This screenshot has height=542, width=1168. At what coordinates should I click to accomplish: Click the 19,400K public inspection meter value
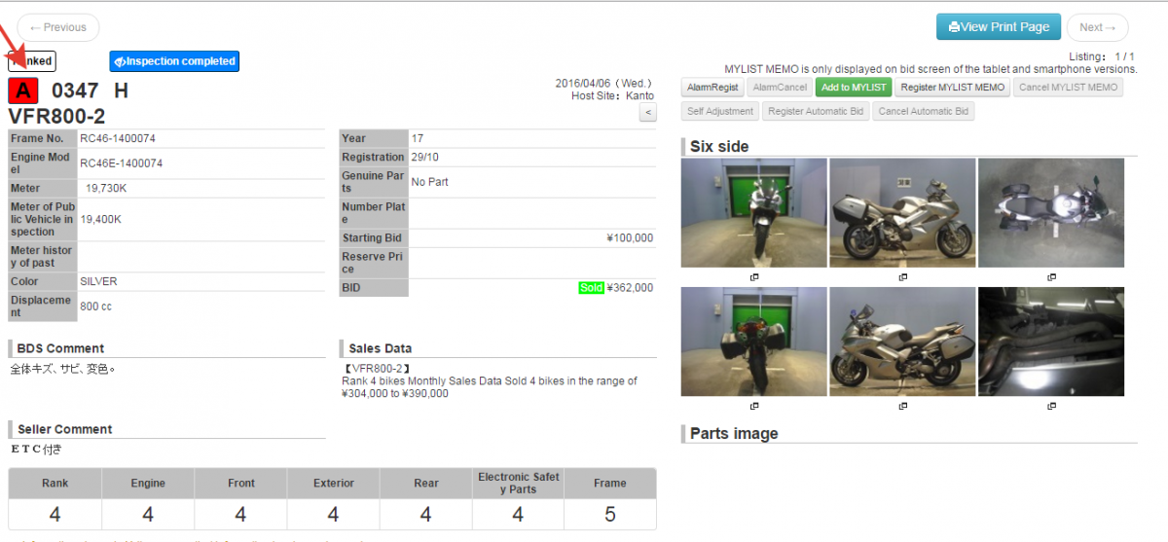[x=100, y=220]
